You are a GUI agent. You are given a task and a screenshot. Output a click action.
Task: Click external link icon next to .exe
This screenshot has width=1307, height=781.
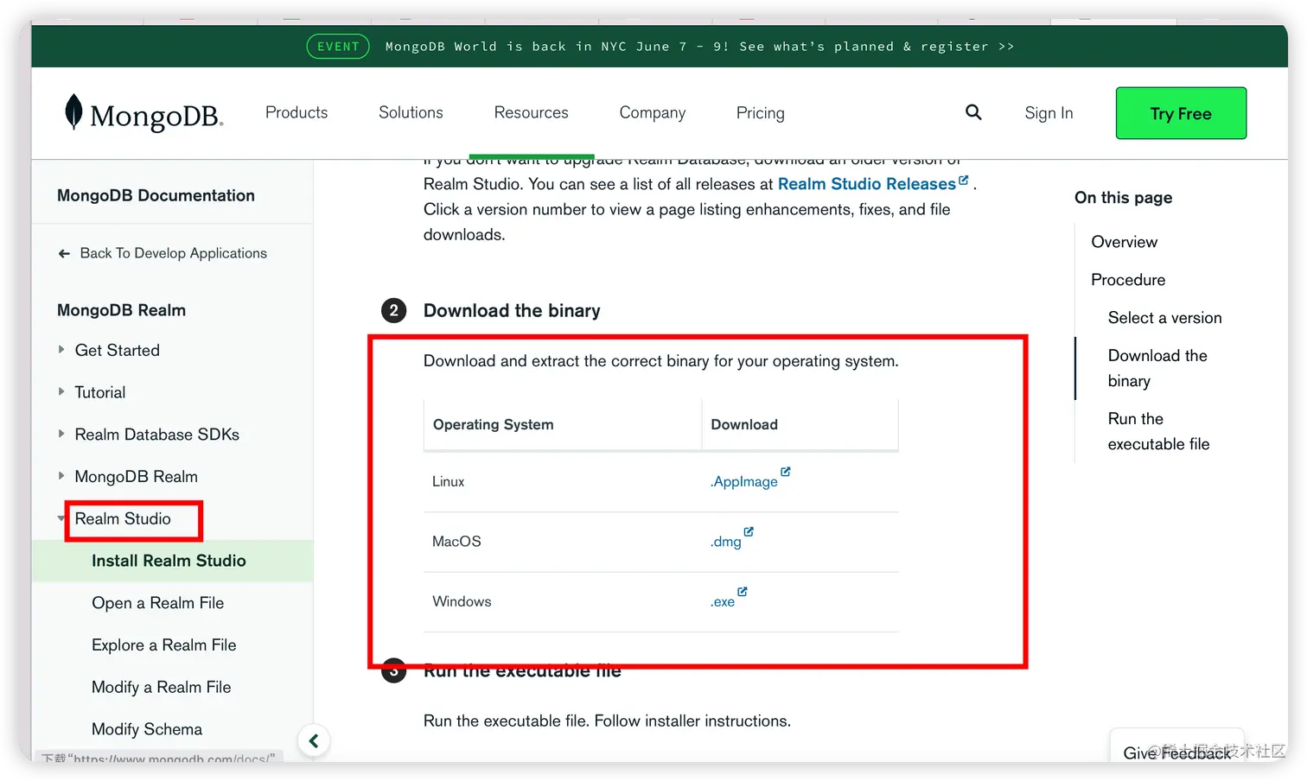tap(743, 592)
